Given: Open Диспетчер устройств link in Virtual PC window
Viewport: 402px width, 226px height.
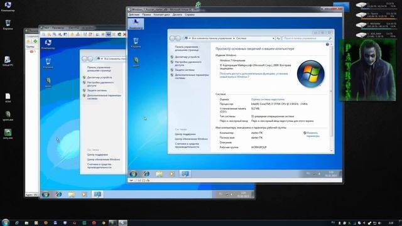Looking at the screenshot, I should pos(187,57).
